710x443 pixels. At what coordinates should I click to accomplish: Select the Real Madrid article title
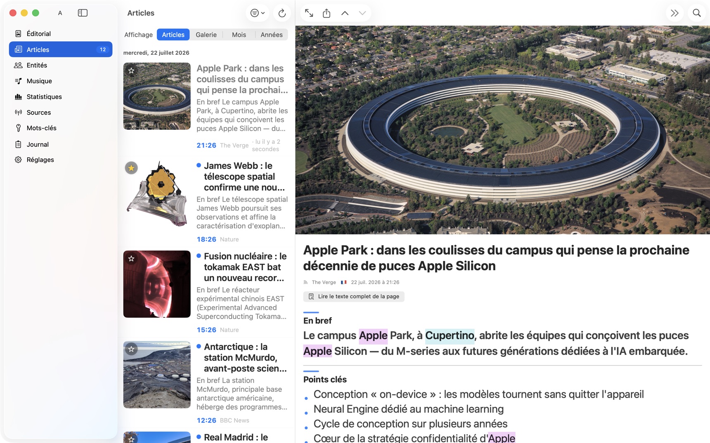[x=236, y=437]
